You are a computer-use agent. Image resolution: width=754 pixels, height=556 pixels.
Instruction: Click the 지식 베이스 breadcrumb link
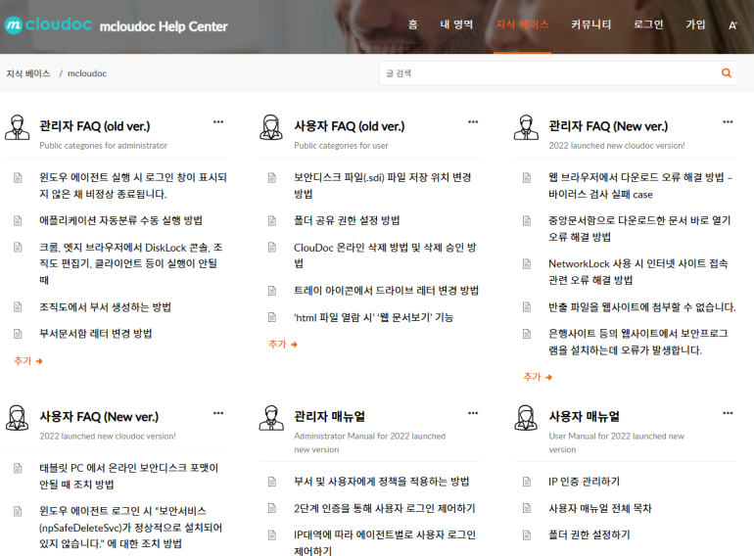coord(27,73)
